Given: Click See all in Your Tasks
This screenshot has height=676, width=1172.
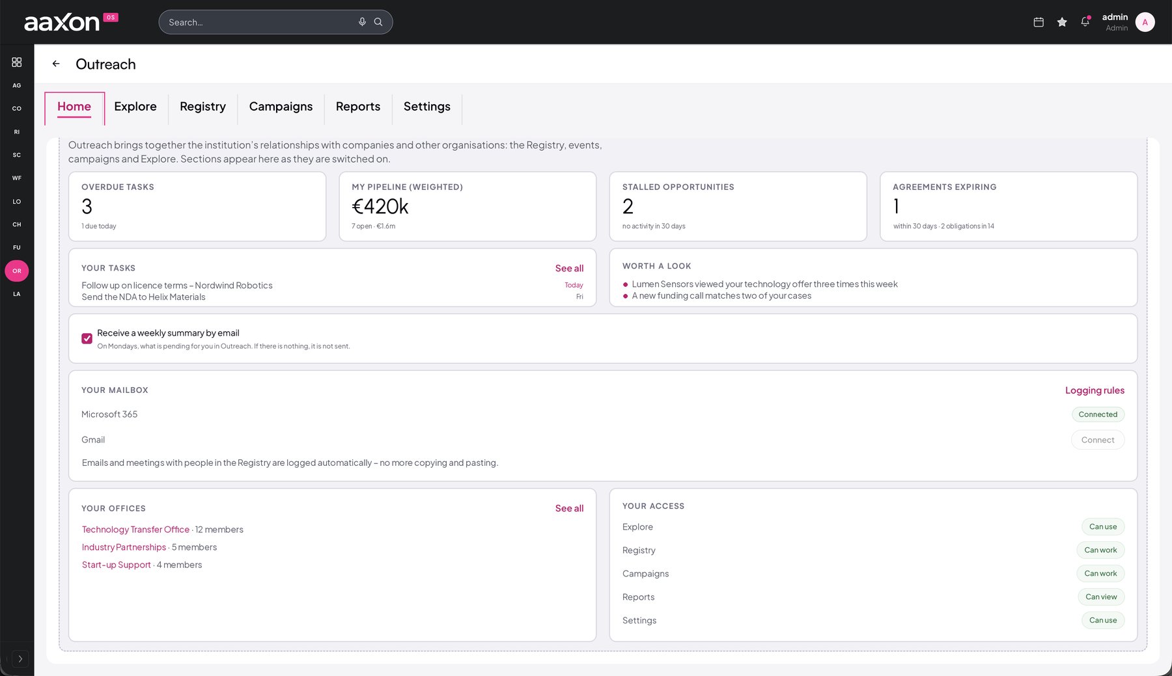Looking at the screenshot, I should tap(569, 269).
